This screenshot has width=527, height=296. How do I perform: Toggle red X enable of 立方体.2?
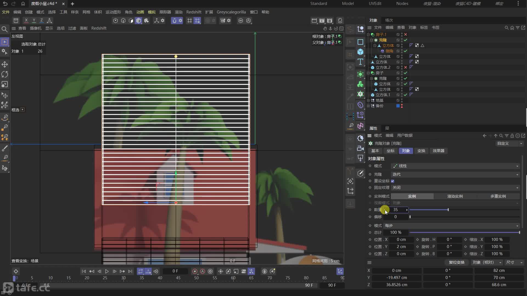coord(405,67)
